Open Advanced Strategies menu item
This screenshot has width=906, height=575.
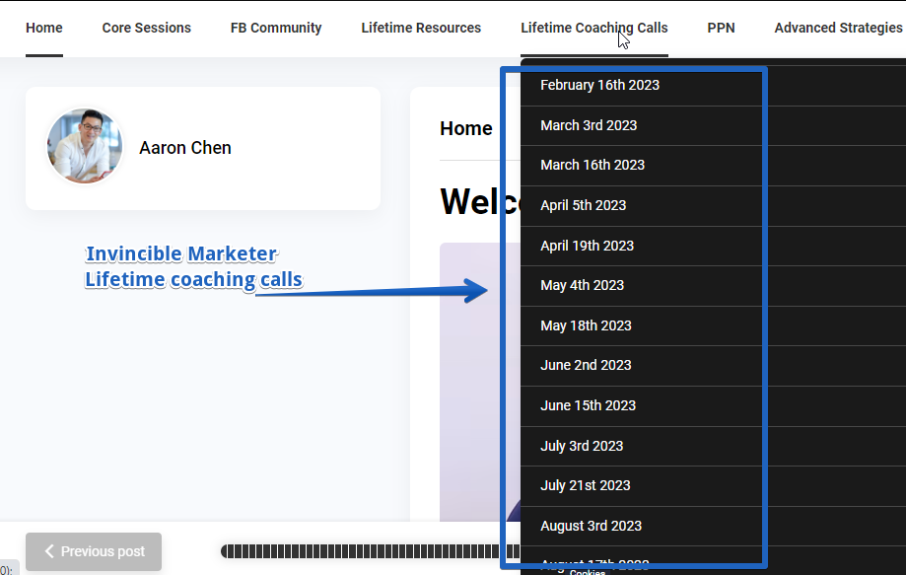point(838,28)
